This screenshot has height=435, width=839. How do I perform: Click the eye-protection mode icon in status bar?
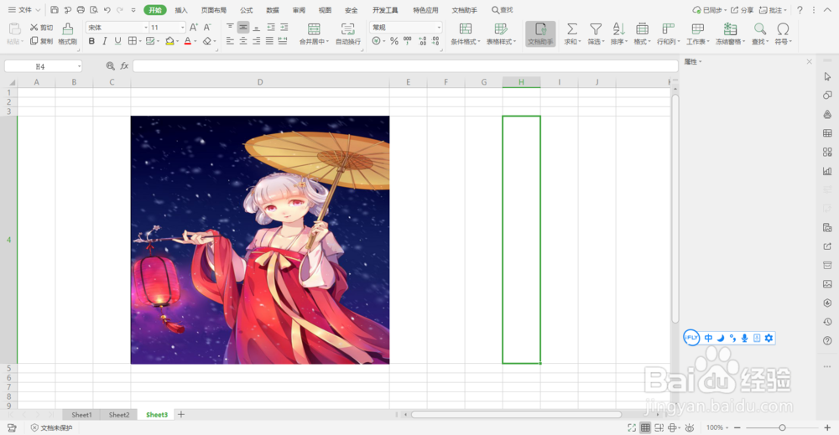[x=690, y=427]
